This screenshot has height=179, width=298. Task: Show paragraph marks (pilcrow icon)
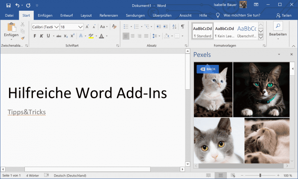tap(183, 26)
